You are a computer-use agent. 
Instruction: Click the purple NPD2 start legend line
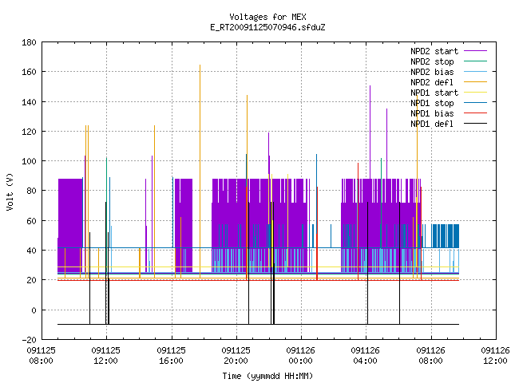476,51
